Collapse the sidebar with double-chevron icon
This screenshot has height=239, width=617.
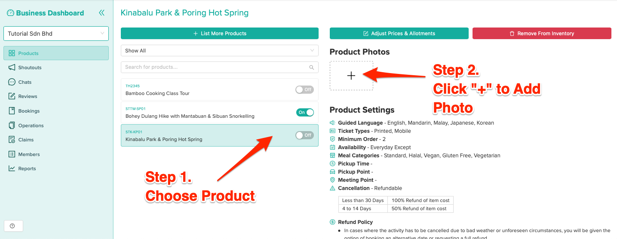tap(101, 13)
